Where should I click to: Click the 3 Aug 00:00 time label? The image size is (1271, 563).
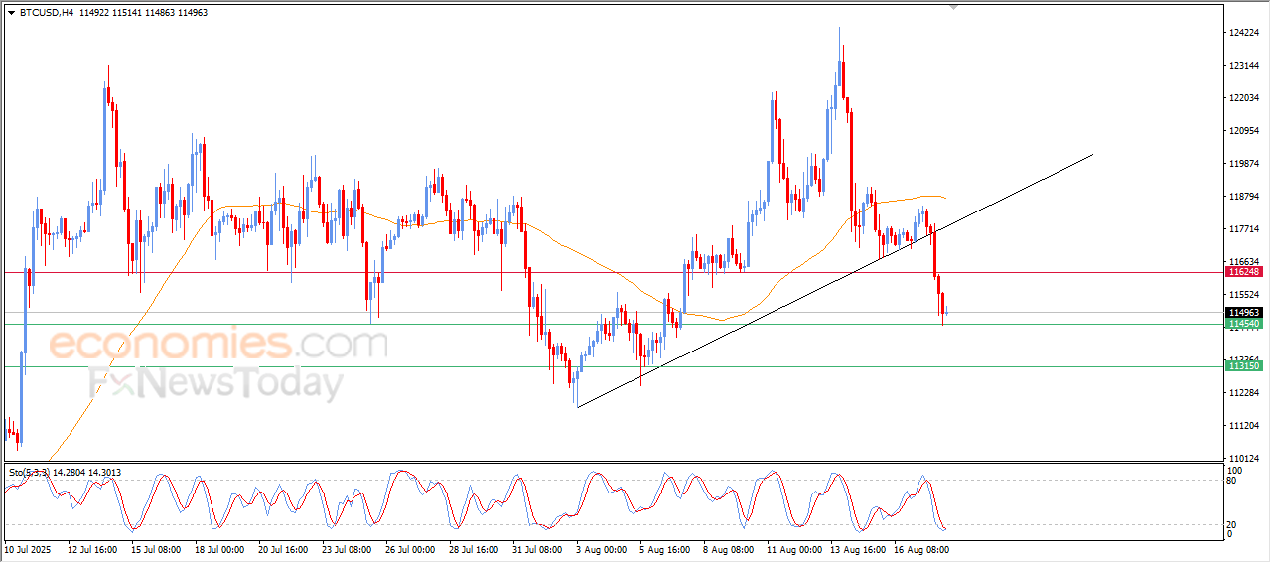pos(600,548)
